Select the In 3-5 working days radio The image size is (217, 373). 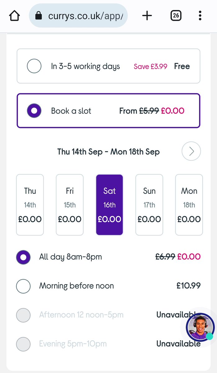tap(34, 66)
